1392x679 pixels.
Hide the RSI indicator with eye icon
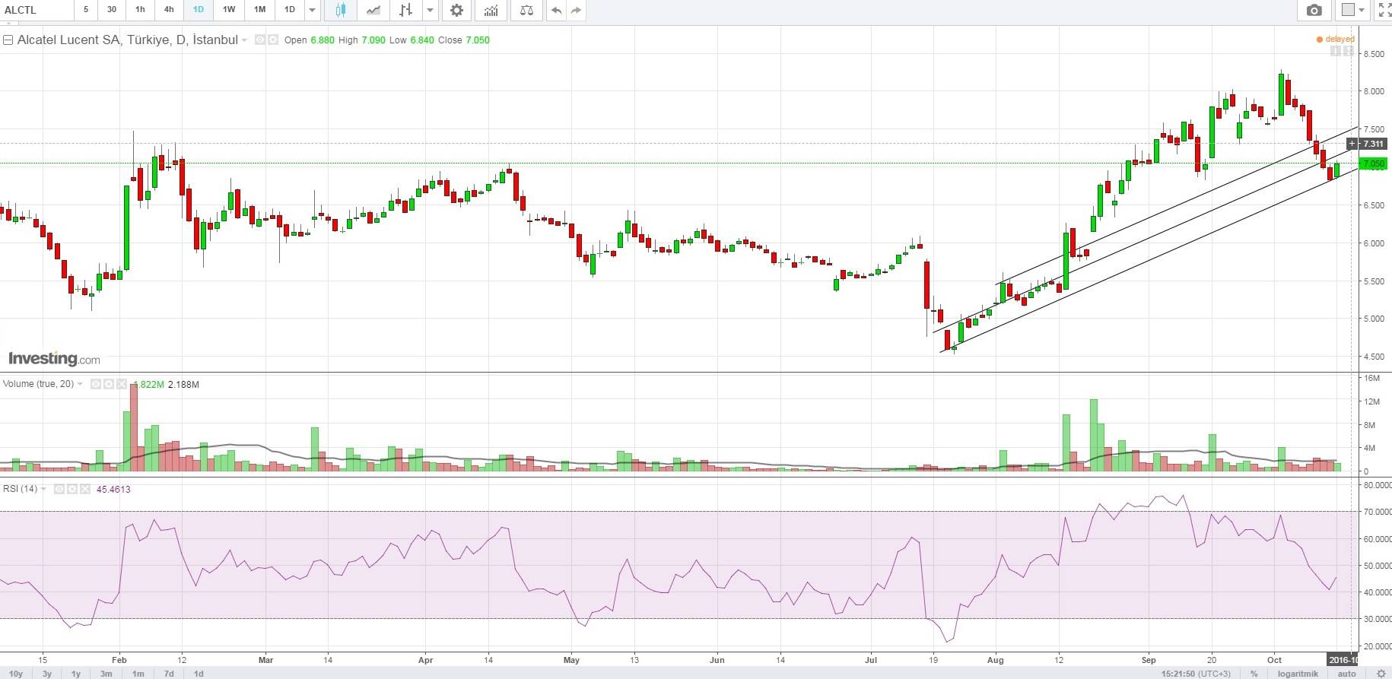[59, 489]
